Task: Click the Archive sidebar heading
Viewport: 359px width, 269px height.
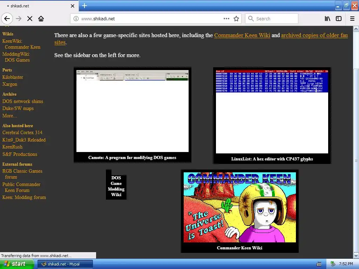Action: point(9,94)
